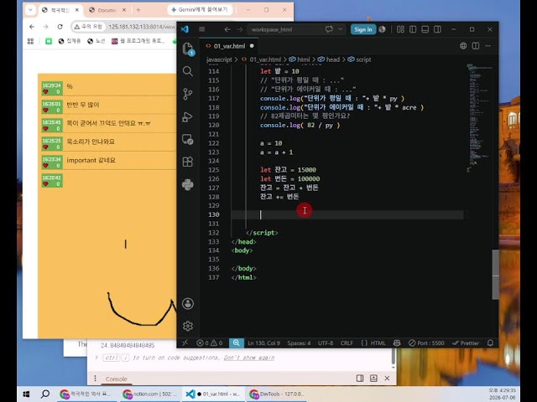
Task: Change encoding via UTF-8
Action: coord(326,343)
